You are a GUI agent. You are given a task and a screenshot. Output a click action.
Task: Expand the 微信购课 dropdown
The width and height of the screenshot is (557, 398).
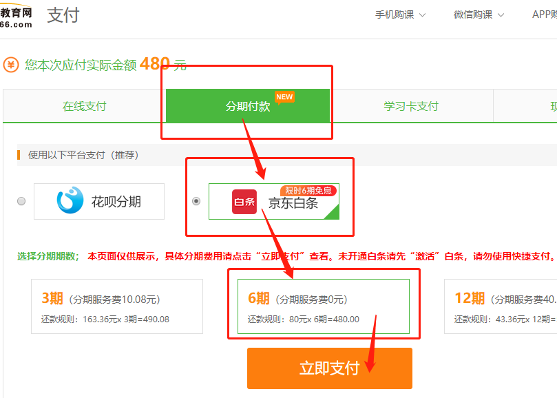[x=479, y=14]
